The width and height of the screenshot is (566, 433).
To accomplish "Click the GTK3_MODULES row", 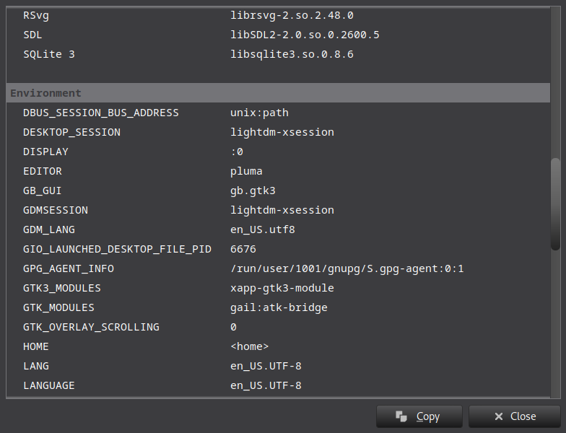I will click(62, 288).
